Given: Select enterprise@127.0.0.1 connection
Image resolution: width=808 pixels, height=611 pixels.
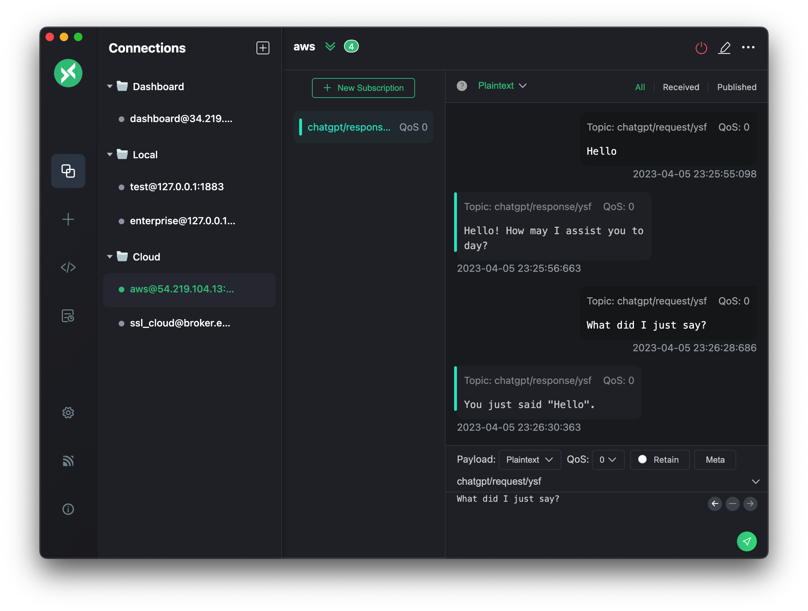Looking at the screenshot, I should 189,221.
